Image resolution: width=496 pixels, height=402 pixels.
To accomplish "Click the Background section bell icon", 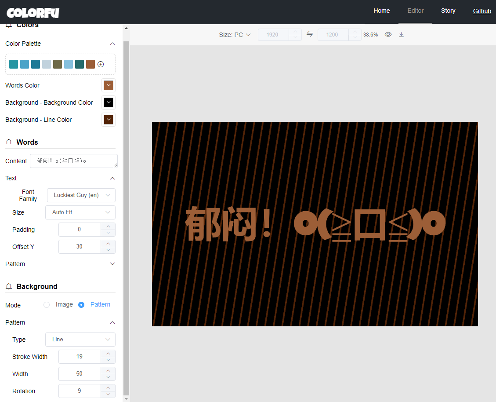I will pyautogui.click(x=9, y=286).
